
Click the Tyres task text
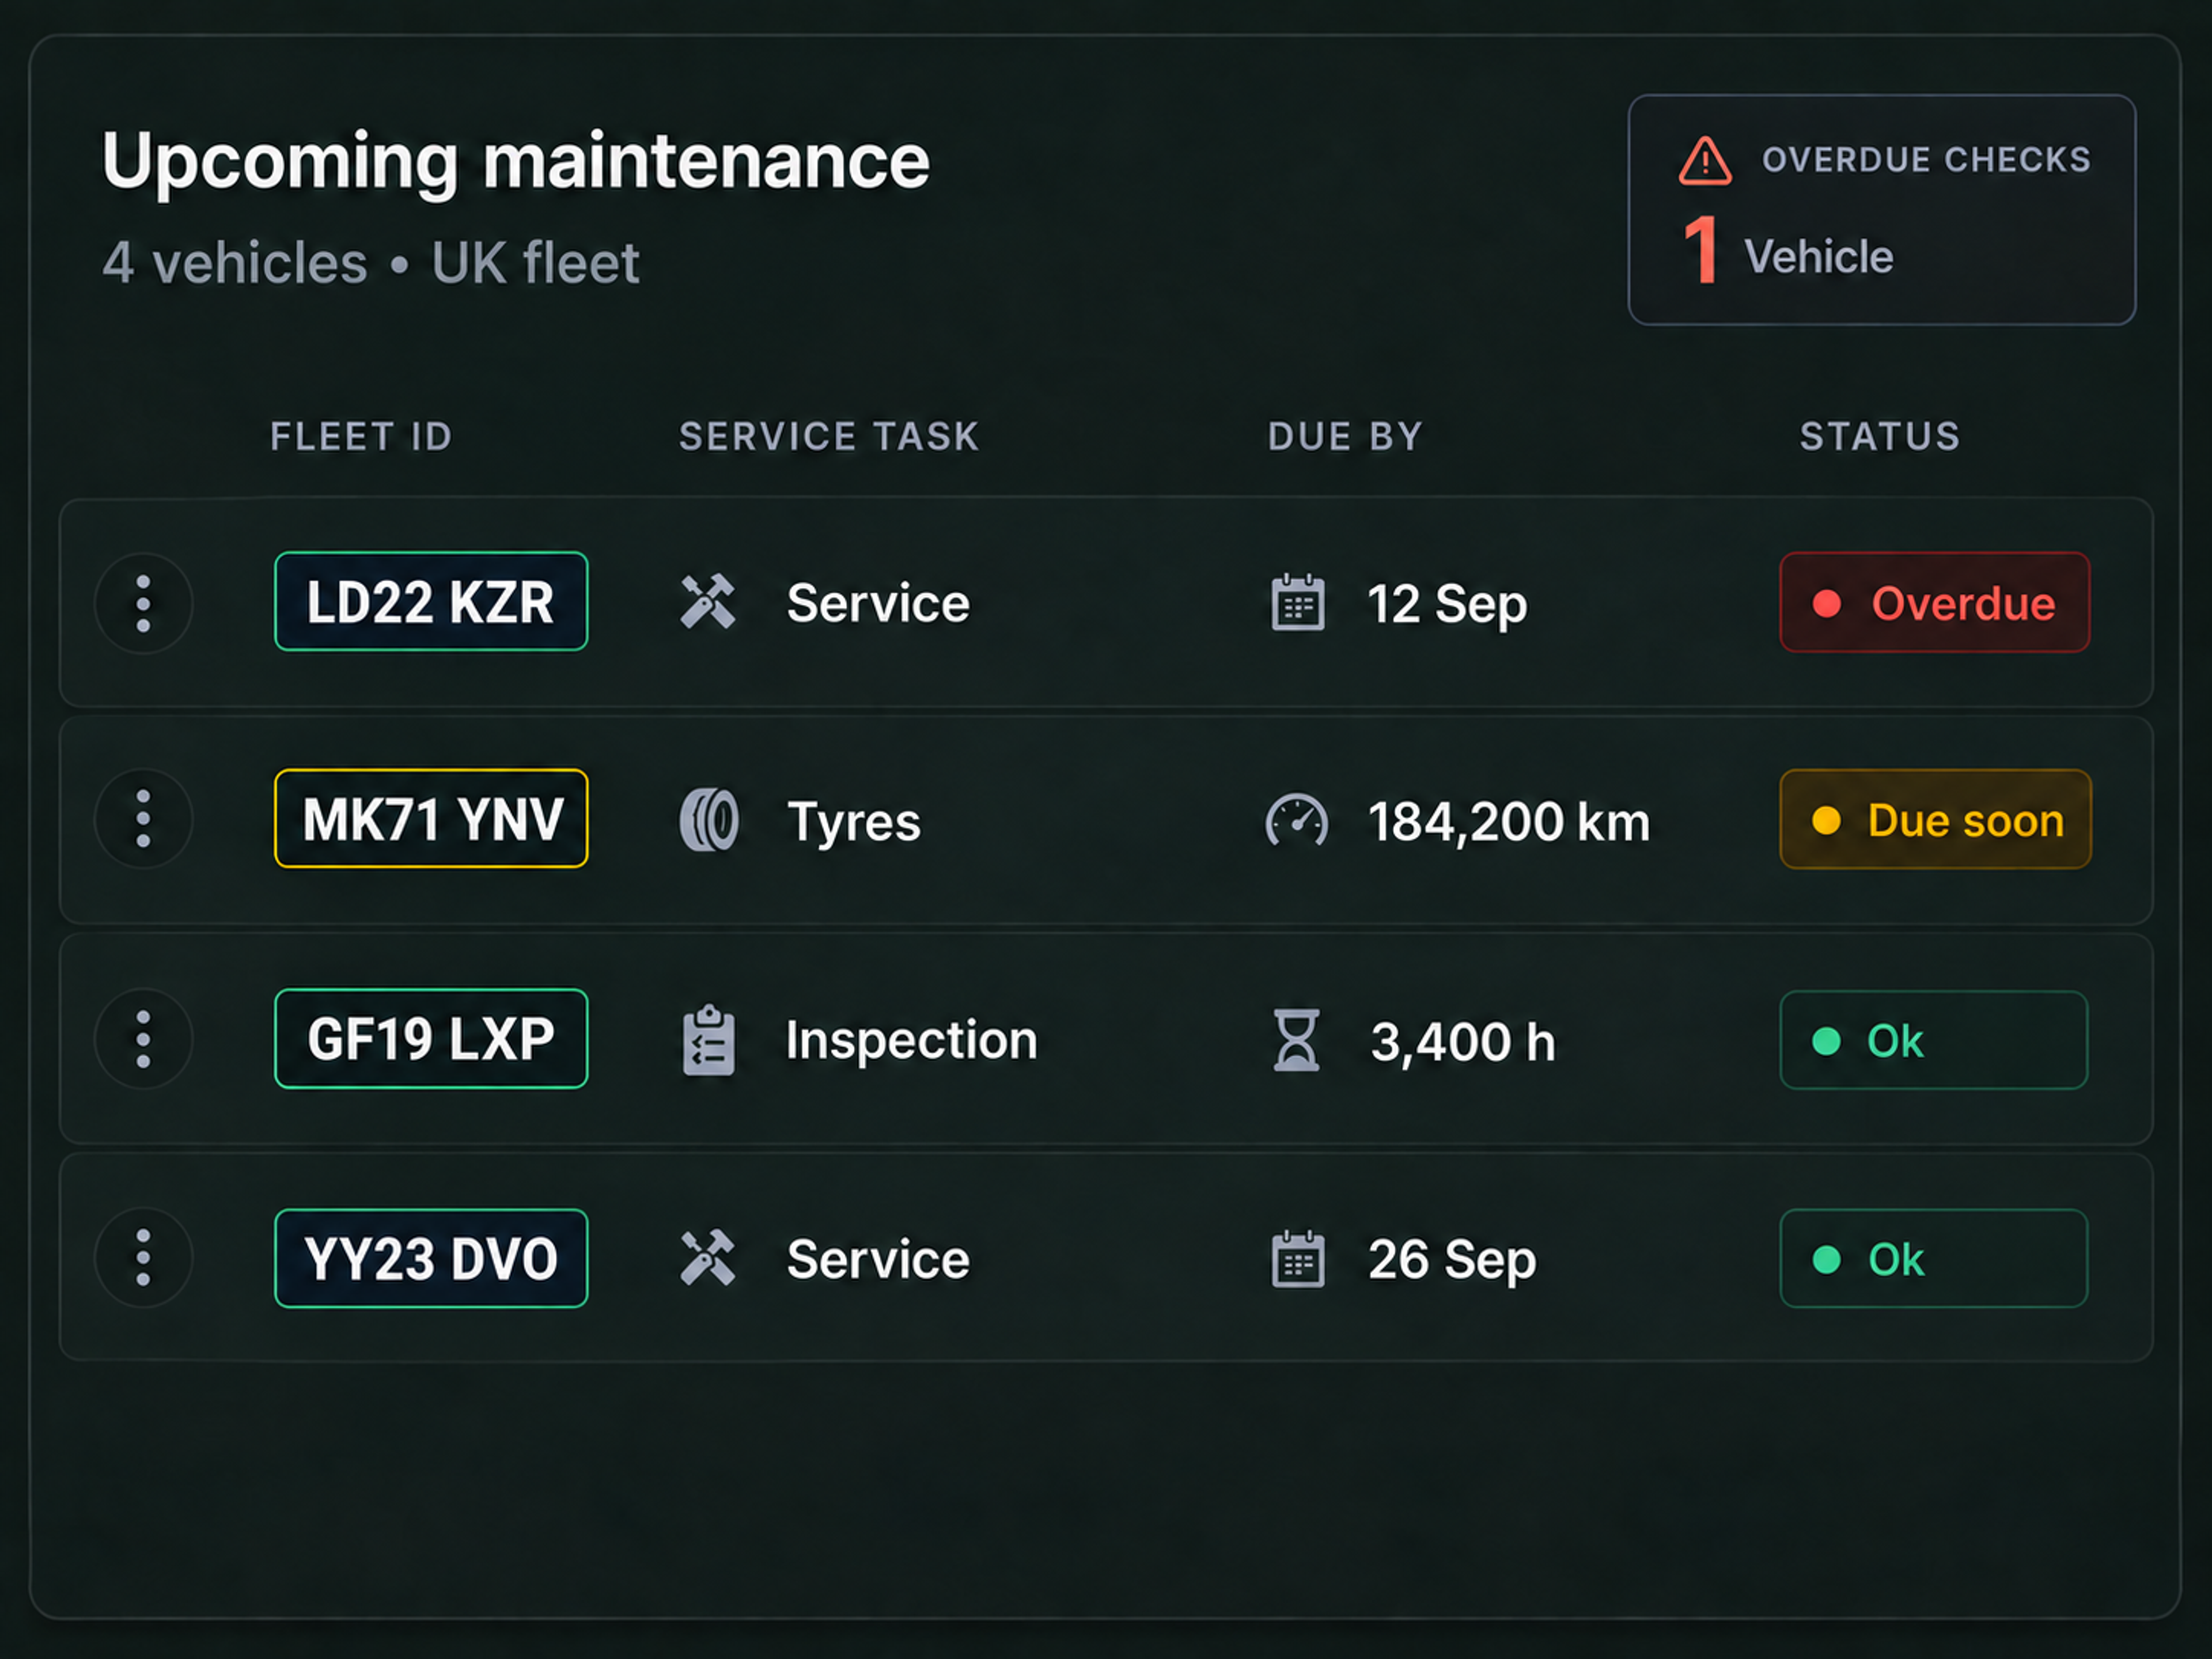(853, 822)
